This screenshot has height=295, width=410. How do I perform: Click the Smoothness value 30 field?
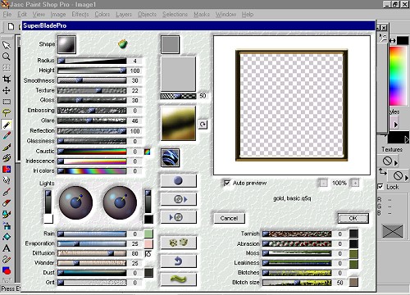pos(134,80)
